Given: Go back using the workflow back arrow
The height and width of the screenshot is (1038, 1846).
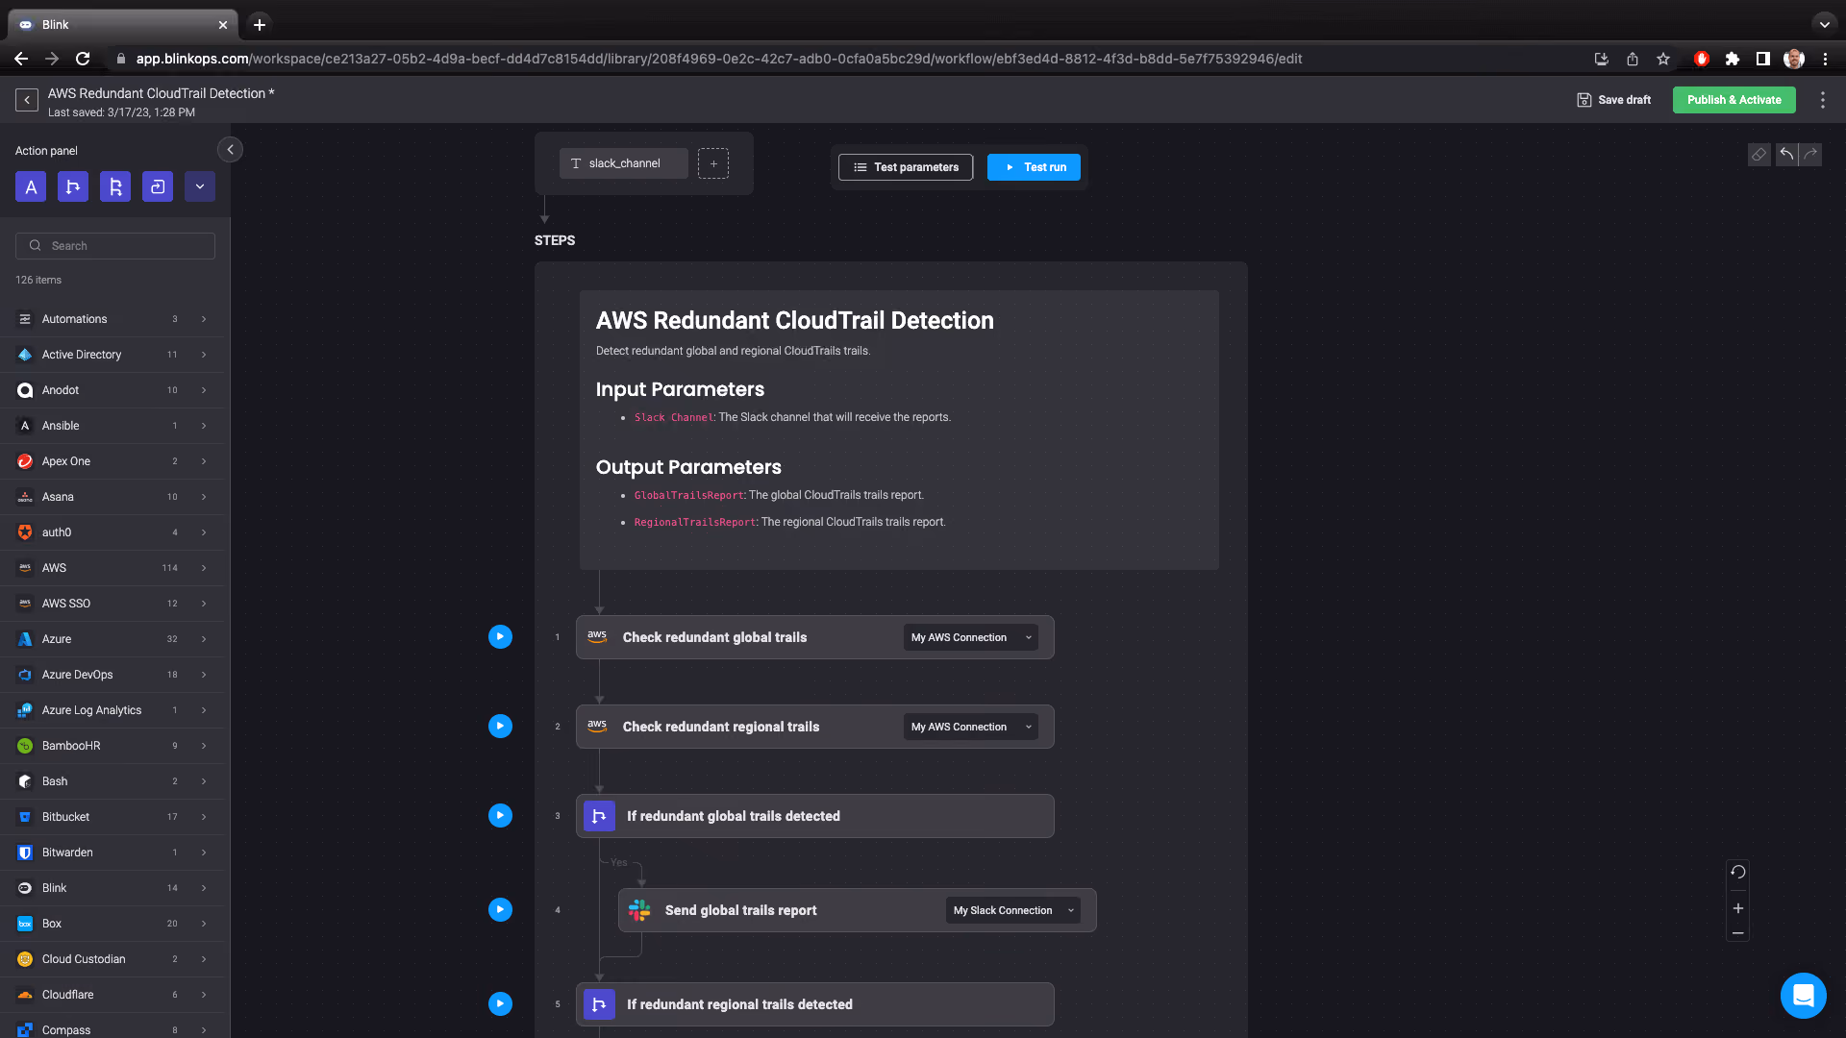Looking at the screenshot, I should [x=27, y=100].
